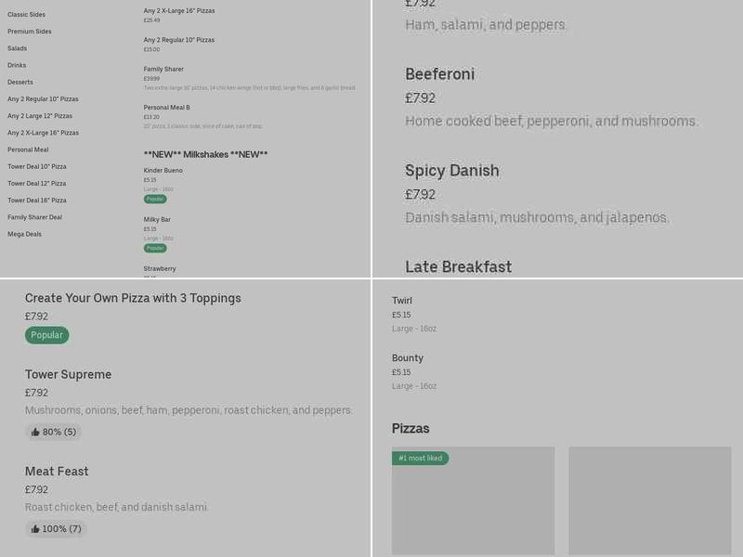Screen dimensions: 743x557
Task: Select Premium Sides in the sidebar menu
Action: coord(30,32)
